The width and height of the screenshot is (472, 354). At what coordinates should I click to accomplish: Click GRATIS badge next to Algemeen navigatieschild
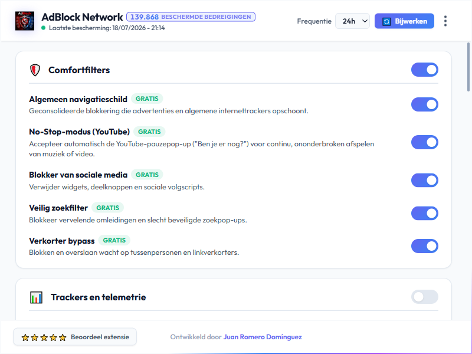[147, 99]
